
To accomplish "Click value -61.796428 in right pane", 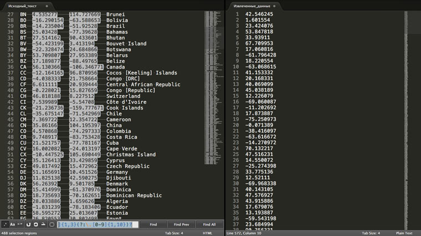I will pos(261,55).
